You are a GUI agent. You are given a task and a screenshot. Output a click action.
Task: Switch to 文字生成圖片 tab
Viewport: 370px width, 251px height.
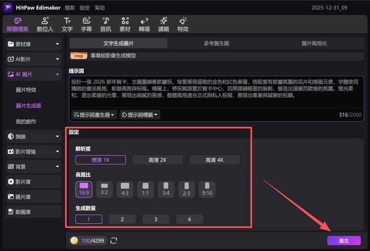119,44
